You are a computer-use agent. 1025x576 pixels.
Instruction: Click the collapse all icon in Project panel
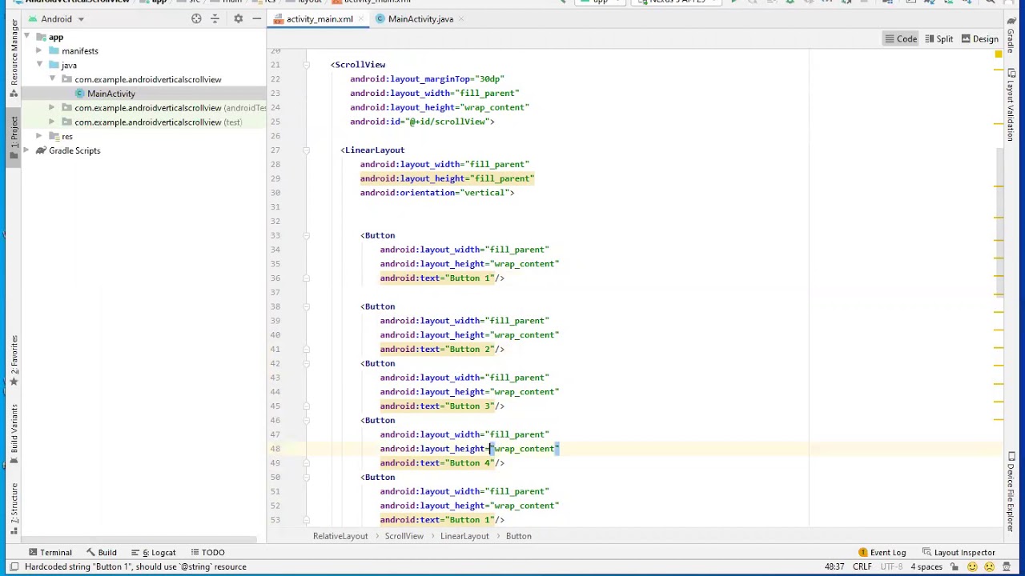pyautogui.click(x=215, y=18)
